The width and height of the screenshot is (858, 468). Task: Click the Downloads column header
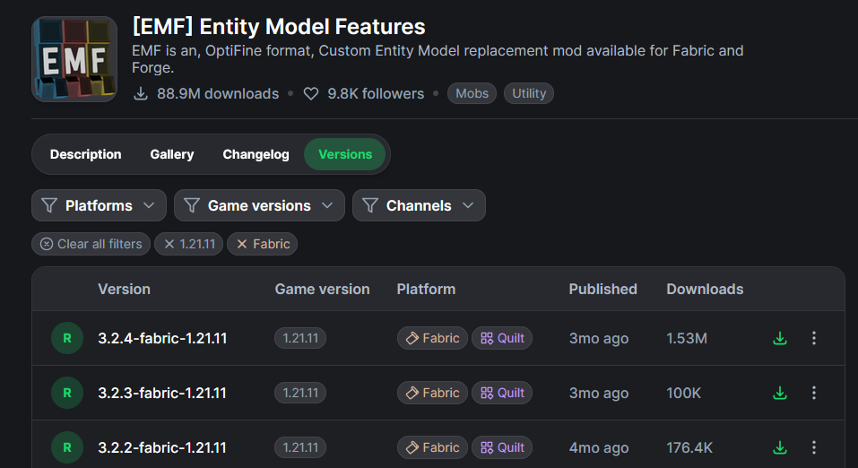[x=705, y=289]
